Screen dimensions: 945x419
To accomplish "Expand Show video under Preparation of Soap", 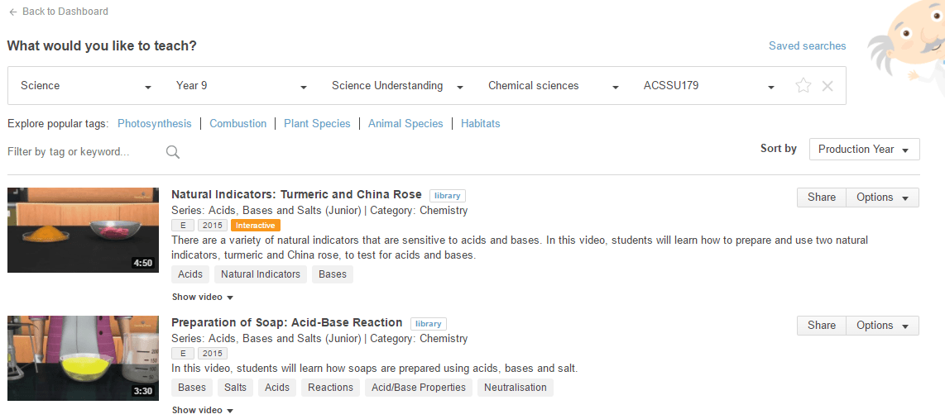I will point(203,410).
